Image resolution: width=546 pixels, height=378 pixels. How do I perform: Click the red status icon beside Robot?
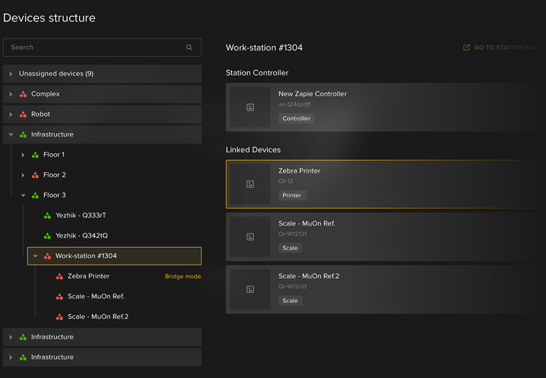tap(23, 114)
